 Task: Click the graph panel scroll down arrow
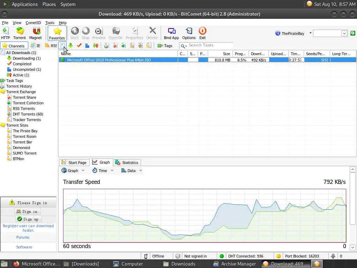point(352,247)
